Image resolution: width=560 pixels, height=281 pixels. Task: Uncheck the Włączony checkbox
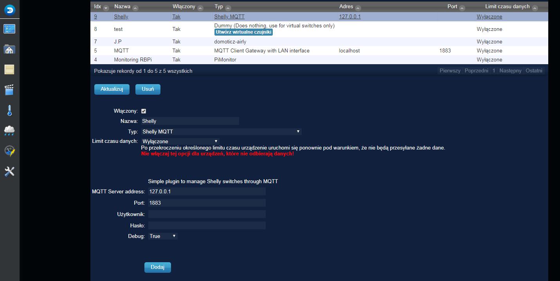144,111
